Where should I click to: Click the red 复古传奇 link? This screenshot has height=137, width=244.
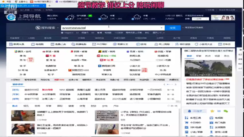point(48,90)
